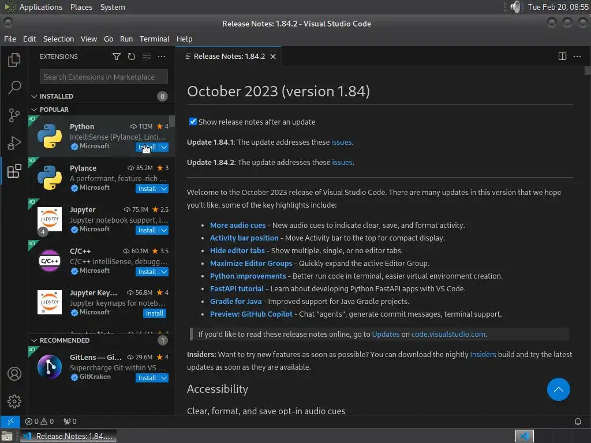Screen dimensions: 591x443
Task: Open Install dropdown arrow for C/C++
Action: (x=164, y=272)
